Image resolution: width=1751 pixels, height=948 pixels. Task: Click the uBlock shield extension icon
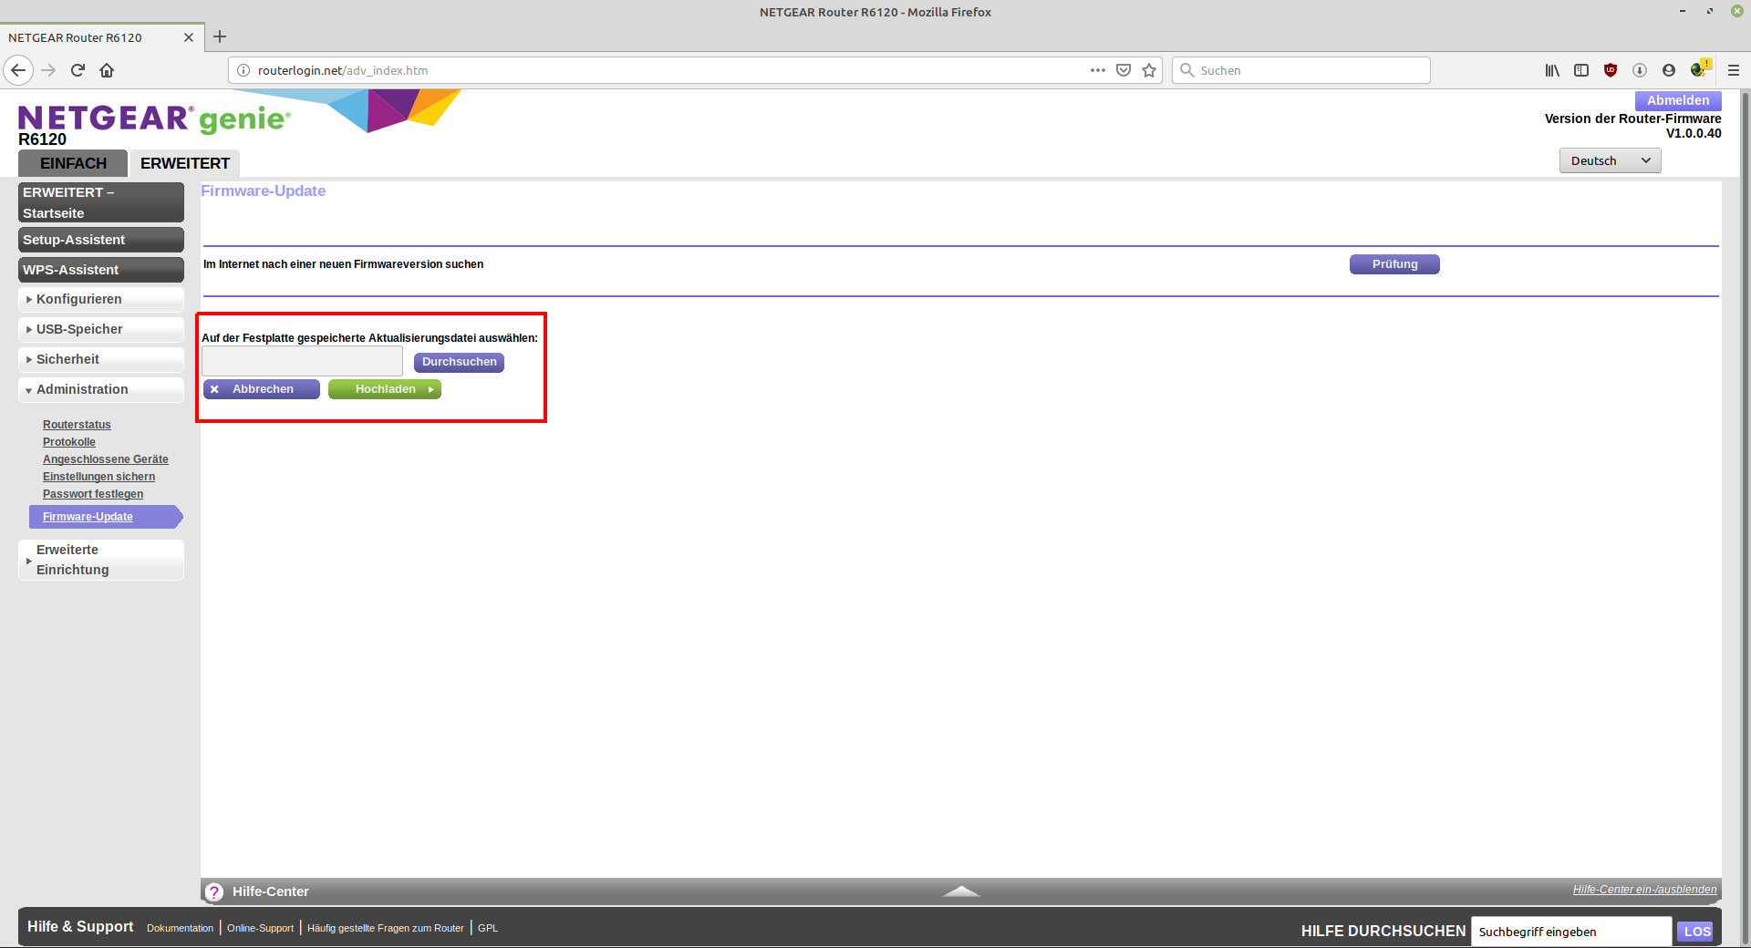pyautogui.click(x=1611, y=70)
